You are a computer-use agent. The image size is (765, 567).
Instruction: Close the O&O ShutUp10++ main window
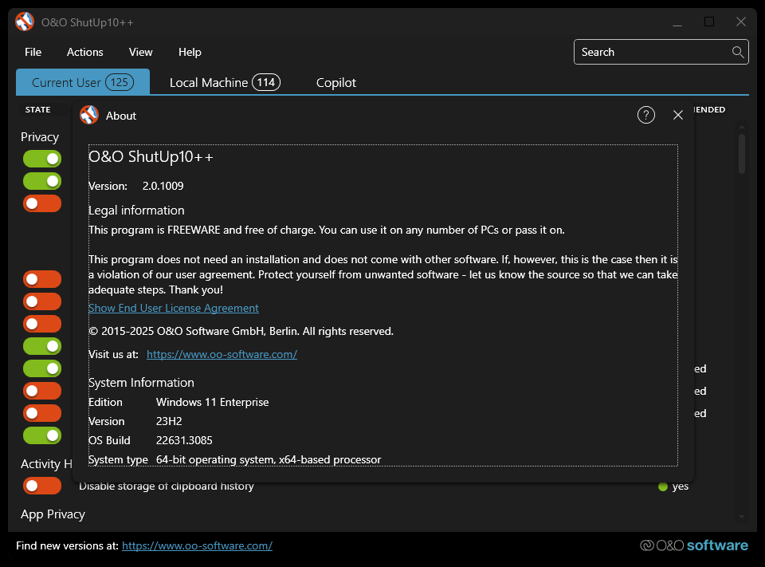740,22
